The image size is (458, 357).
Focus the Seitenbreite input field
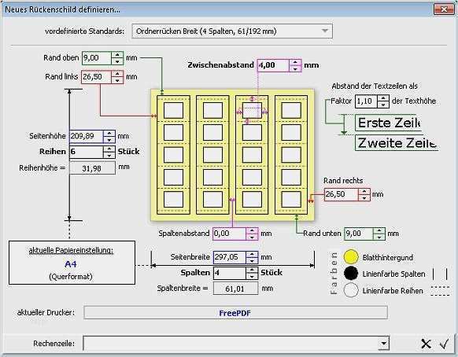[230, 257]
